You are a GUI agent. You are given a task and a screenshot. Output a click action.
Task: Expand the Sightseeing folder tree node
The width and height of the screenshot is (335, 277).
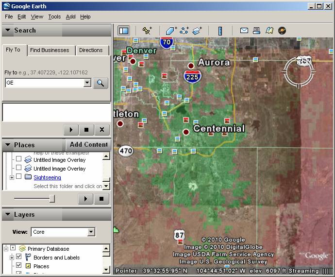tap(12, 177)
